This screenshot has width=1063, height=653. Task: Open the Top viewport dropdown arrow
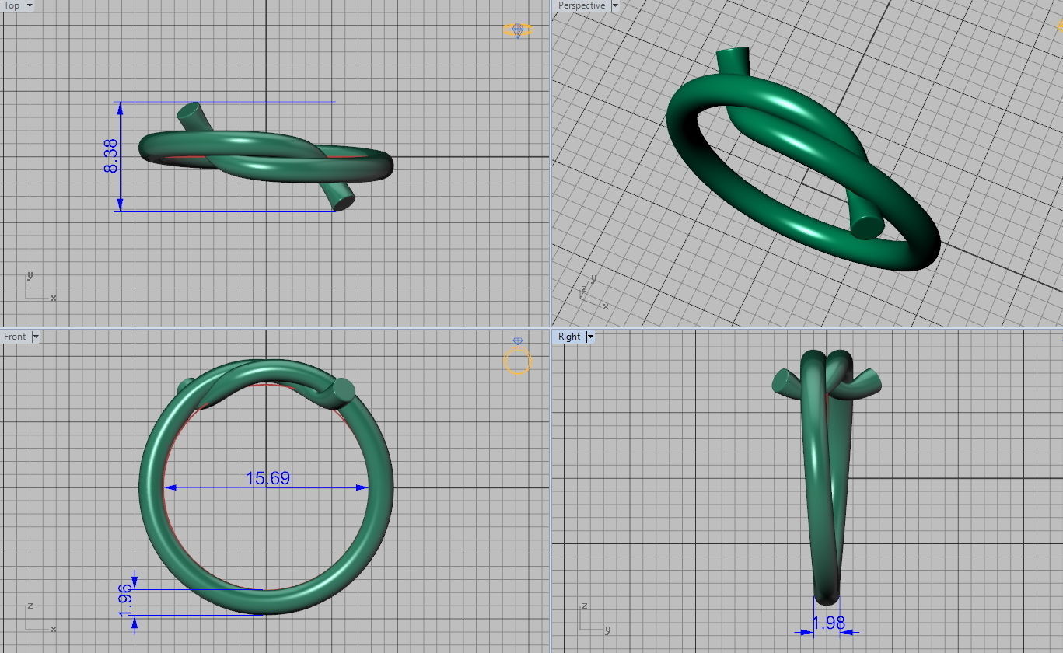30,5
